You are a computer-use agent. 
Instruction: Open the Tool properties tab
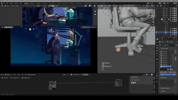[x=157, y=42]
